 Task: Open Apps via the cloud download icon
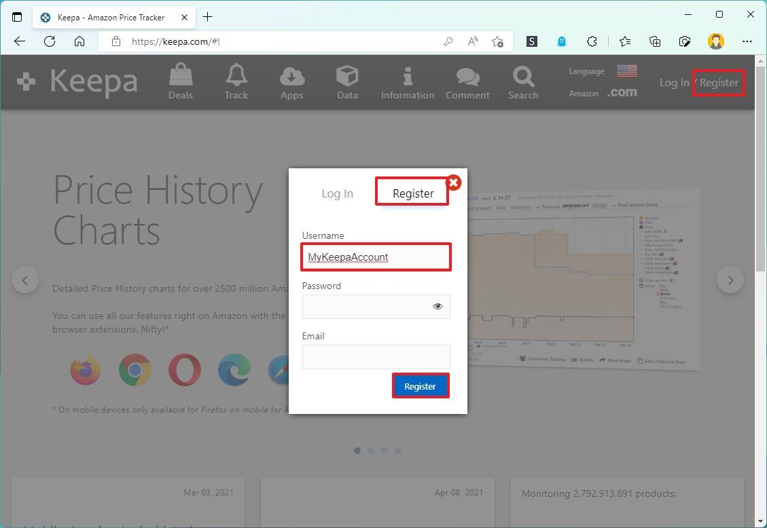[x=291, y=75]
